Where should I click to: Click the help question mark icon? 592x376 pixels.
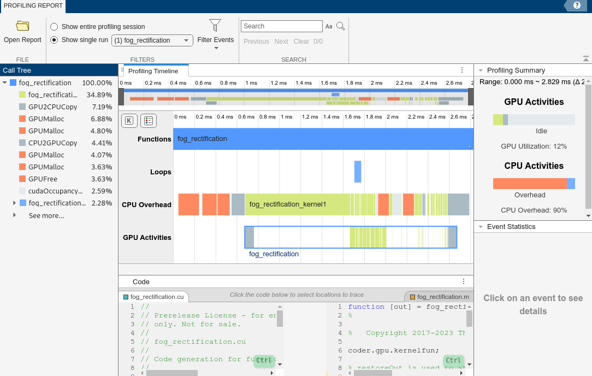click(x=577, y=5)
